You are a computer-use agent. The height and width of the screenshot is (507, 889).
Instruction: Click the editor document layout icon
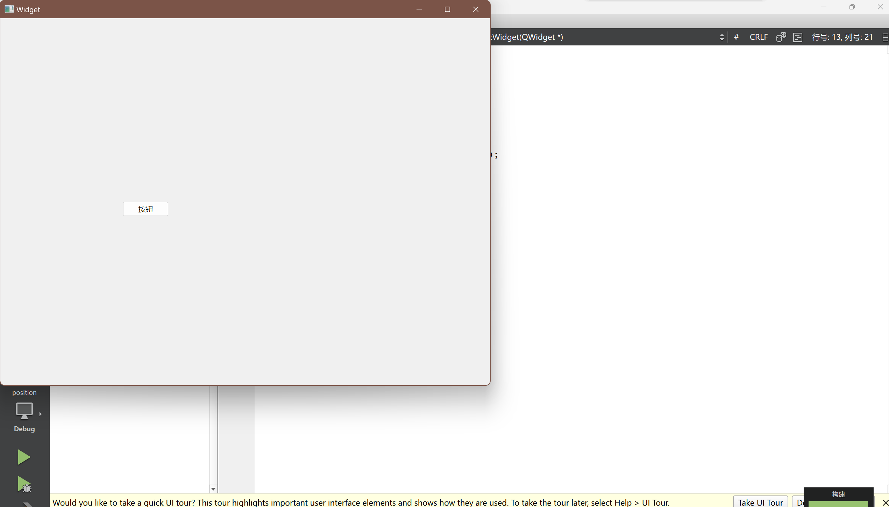point(798,37)
